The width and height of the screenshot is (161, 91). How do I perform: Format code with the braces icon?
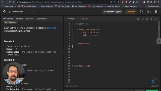click(138, 19)
